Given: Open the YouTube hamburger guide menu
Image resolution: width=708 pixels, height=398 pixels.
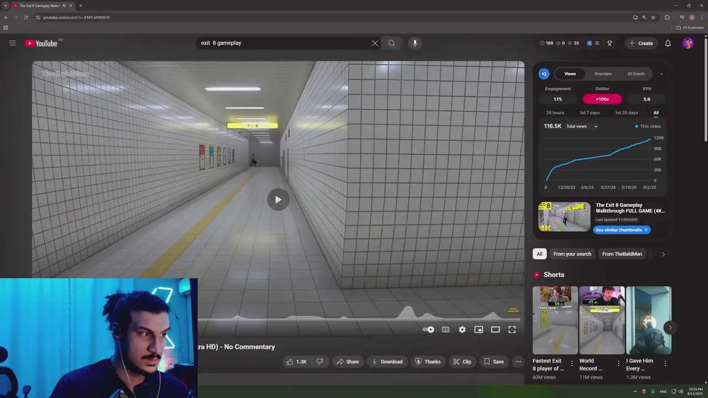Looking at the screenshot, I should [x=12, y=43].
